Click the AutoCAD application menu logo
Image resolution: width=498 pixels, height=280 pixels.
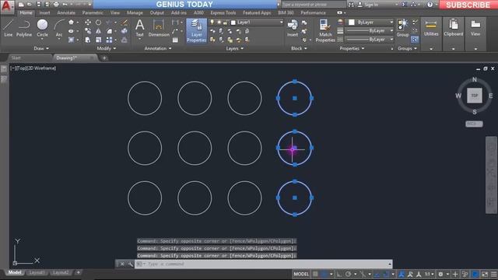[x=7, y=7]
